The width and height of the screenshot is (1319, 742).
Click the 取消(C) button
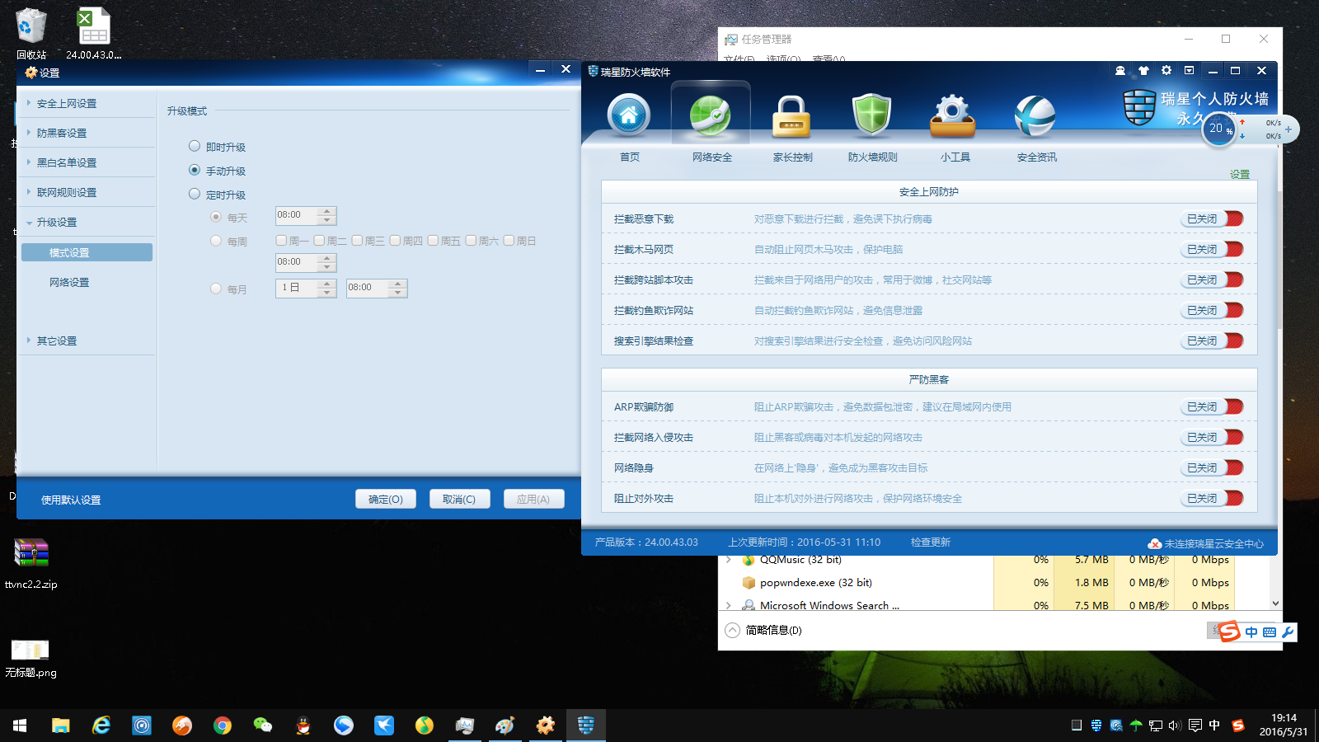click(x=459, y=499)
